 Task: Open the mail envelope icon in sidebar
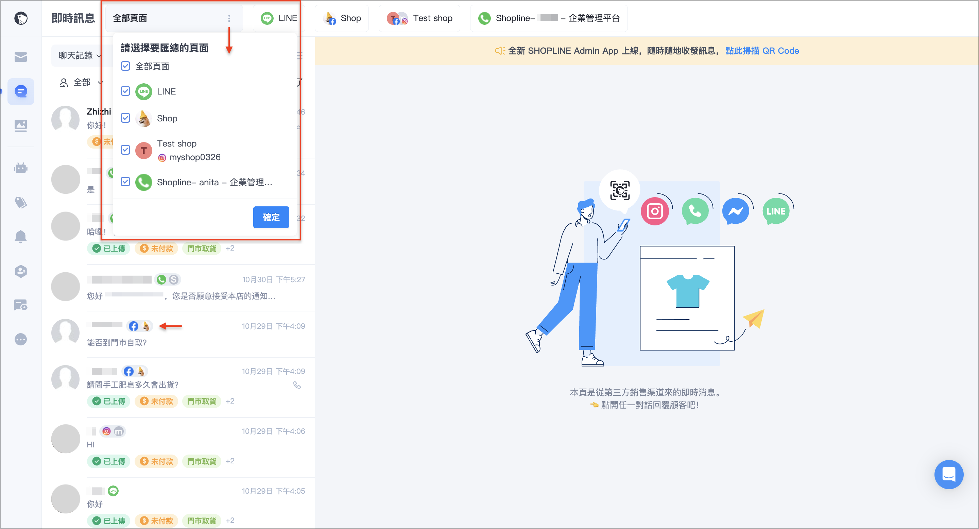click(20, 57)
